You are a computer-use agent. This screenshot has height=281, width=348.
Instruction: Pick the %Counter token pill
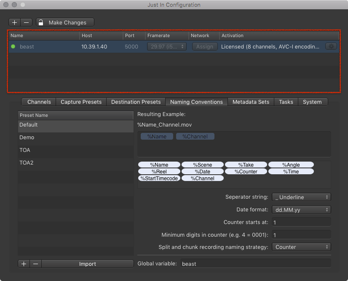point(246,171)
